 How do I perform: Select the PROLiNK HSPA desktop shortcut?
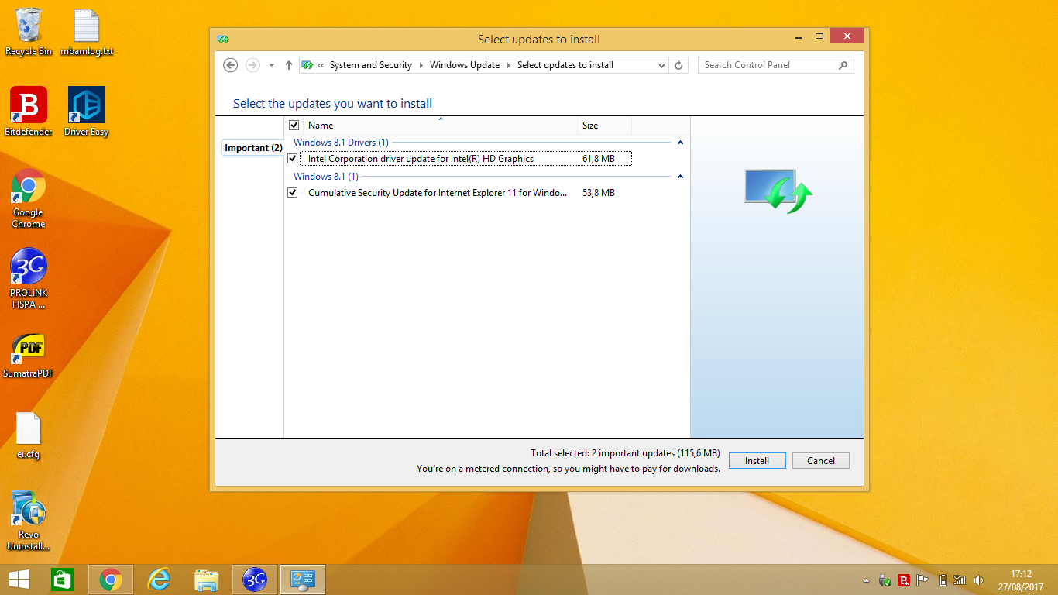29,279
